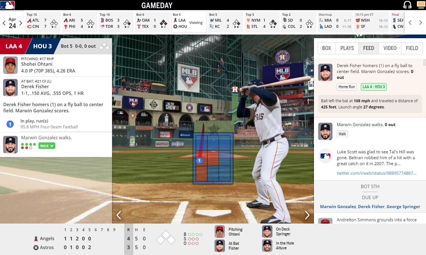This screenshot has width=426, height=255.
Task: Open the OAK vs TEX scoreboard game
Action: [x=152, y=22]
